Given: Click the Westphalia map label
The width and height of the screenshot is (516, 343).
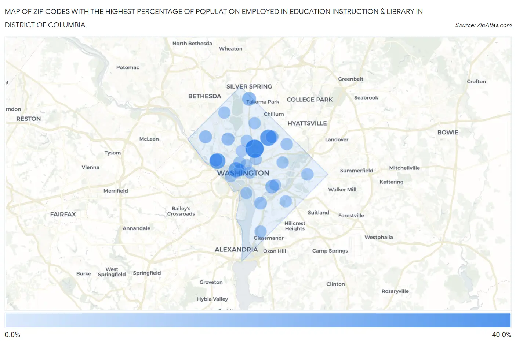Looking at the screenshot, I should [x=379, y=237].
